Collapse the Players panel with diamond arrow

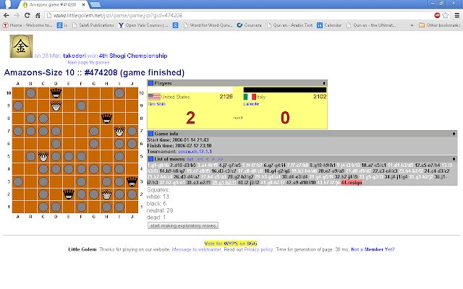tap(324, 84)
